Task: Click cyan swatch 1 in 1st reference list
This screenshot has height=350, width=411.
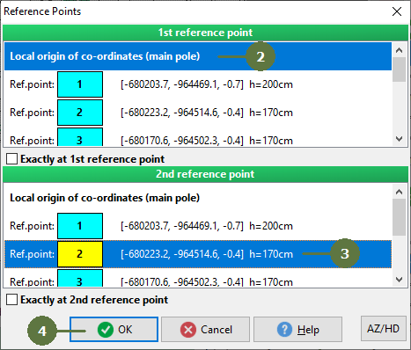Action: (x=80, y=84)
